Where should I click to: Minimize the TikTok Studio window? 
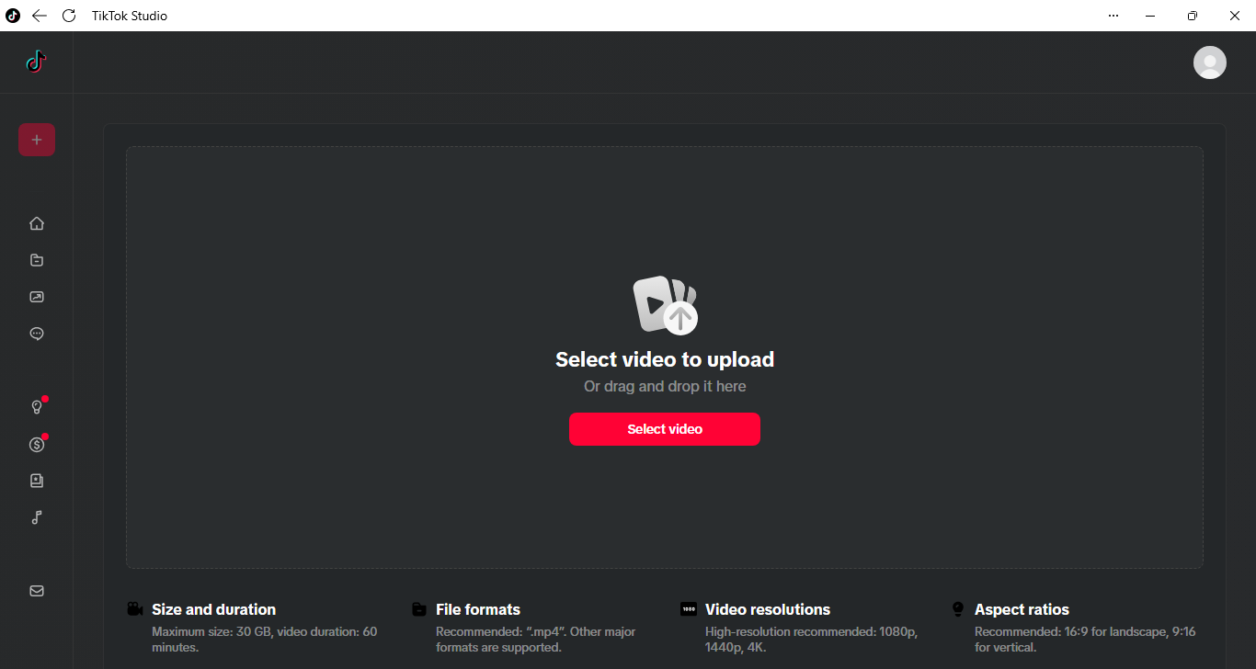pyautogui.click(x=1150, y=16)
